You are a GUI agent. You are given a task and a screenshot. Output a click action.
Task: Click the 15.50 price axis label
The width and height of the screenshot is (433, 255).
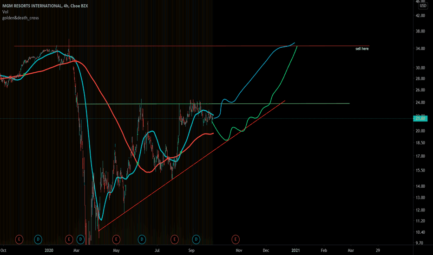[x=420, y=170]
